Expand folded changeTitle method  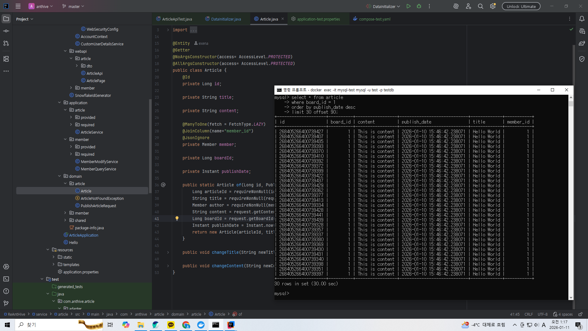[168, 253]
